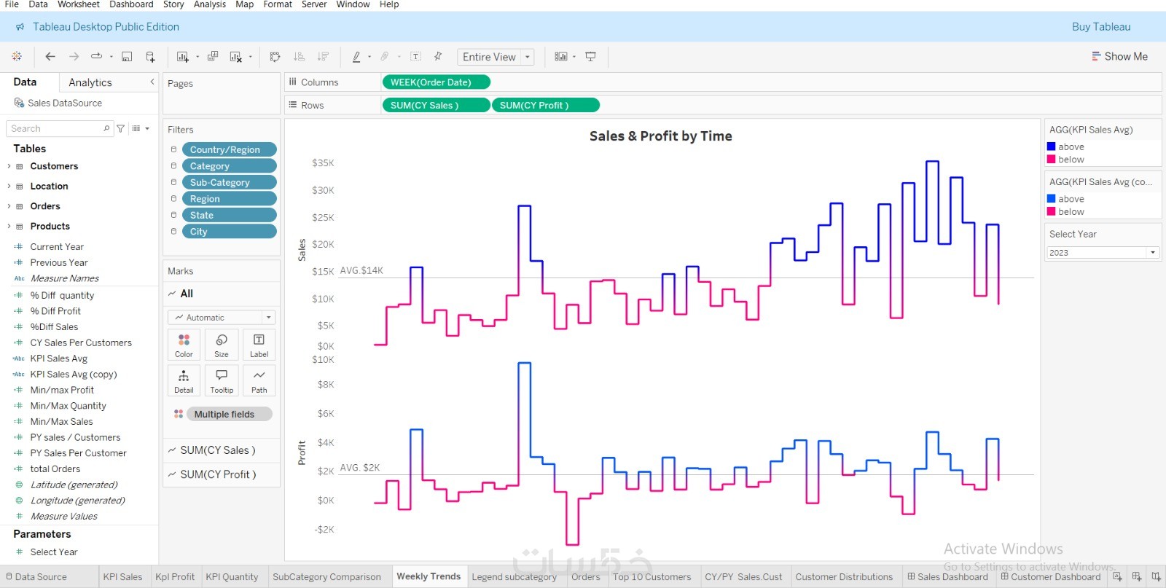
Task: Click the Buy Tableau link
Action: point(1101,27)
